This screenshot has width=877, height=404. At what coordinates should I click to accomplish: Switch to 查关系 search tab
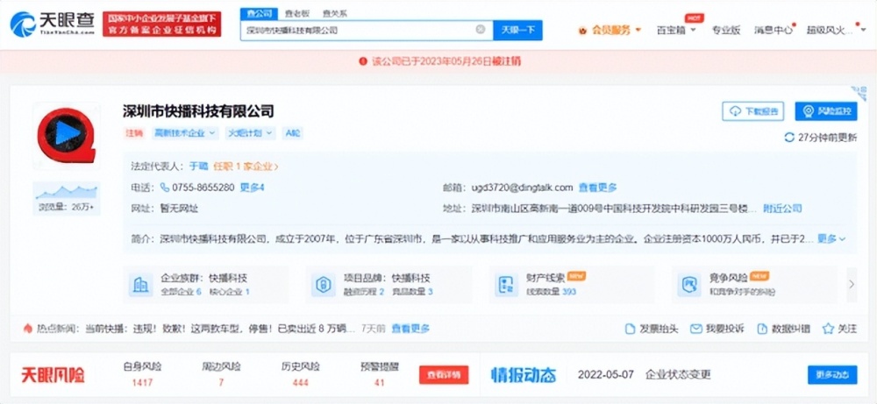334,13
